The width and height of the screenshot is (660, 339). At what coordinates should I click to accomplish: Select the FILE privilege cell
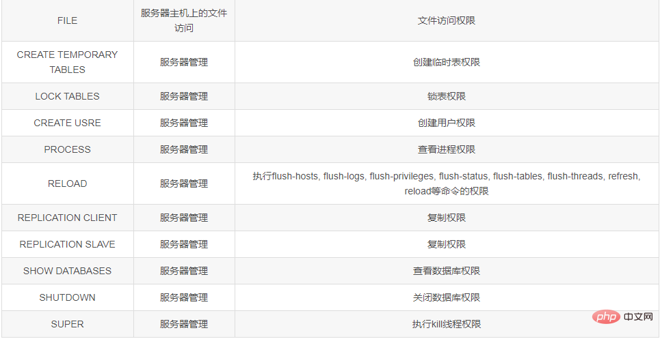[67, 20]
